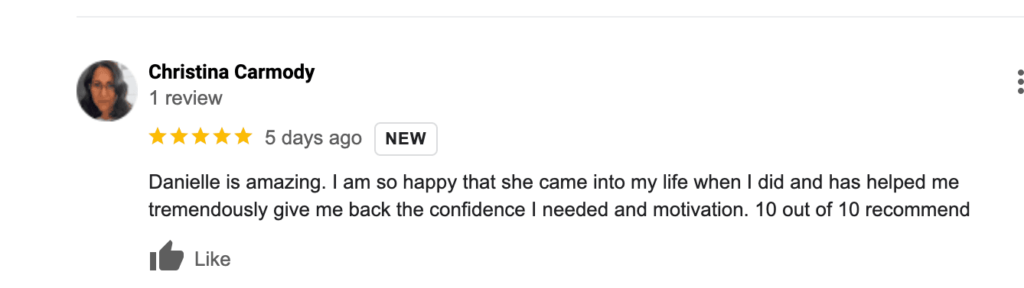Image resolution: width=1024 pixels, height=288 pixels.
Task: Click the fifth yellow rating star
Action: [243, 137]
